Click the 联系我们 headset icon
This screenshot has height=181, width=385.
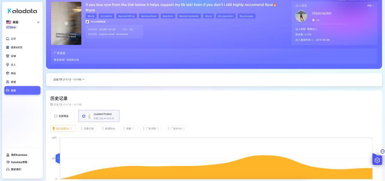[x=8, y=169]
